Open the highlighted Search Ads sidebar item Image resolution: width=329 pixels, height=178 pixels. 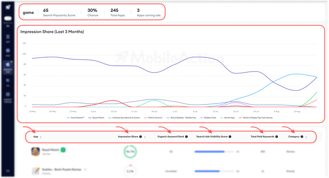(x=8, y=67)
